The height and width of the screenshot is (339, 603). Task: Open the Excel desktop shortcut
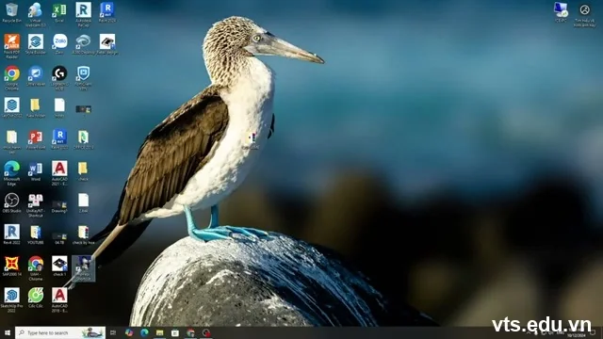click(x=59, y=12)
